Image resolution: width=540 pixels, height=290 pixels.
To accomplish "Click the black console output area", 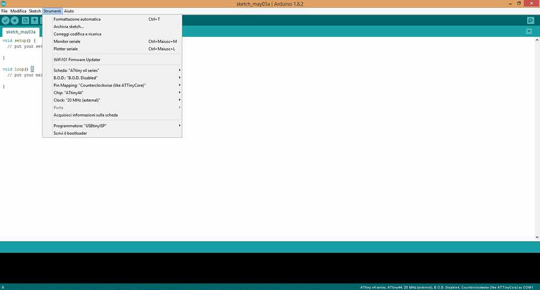I will [x=270, y=268].
